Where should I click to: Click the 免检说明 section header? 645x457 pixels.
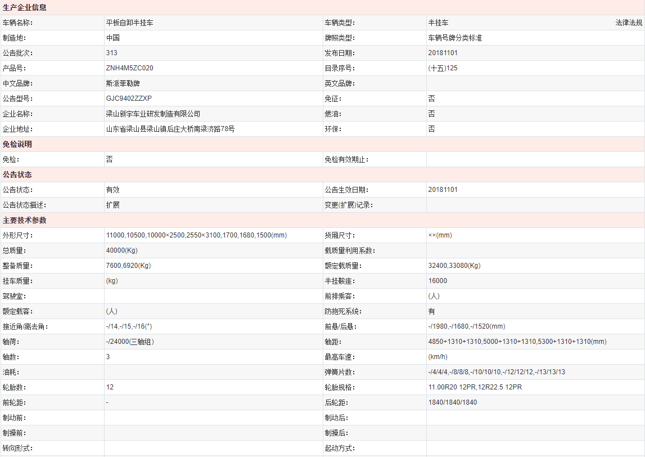[17, 144]
